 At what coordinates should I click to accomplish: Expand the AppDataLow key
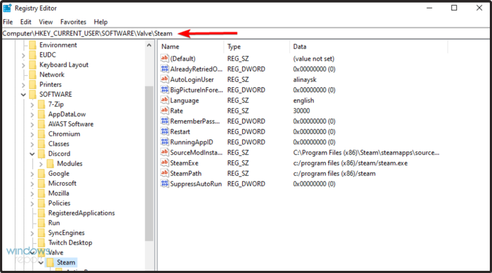pos(32,115)
